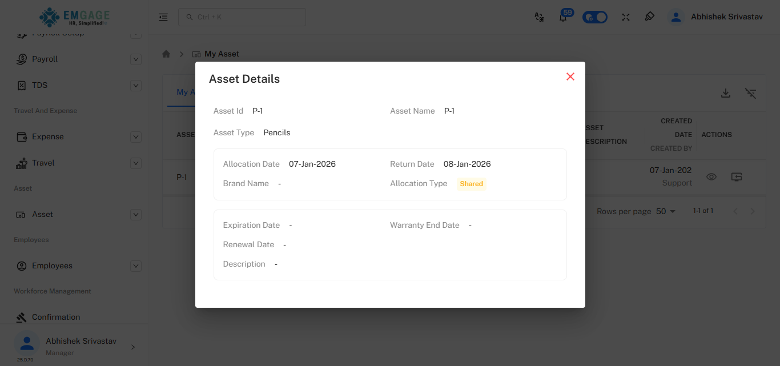Open the TDS section icon
This screenshot has width=780, height=366.
click(21, 85)
